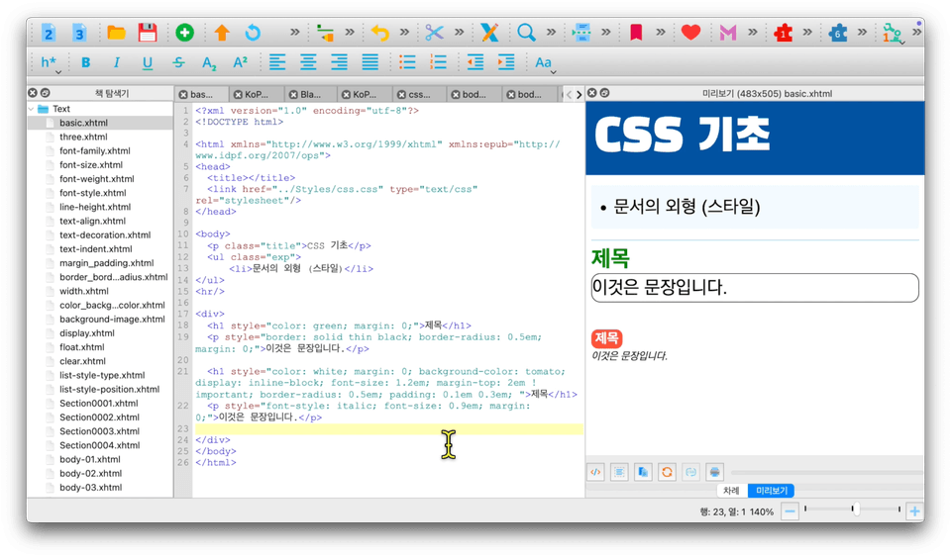Open an existing book with folder icon
This screenshot has height=557, width=951.
pyautogui.click(x=116, y=32)
